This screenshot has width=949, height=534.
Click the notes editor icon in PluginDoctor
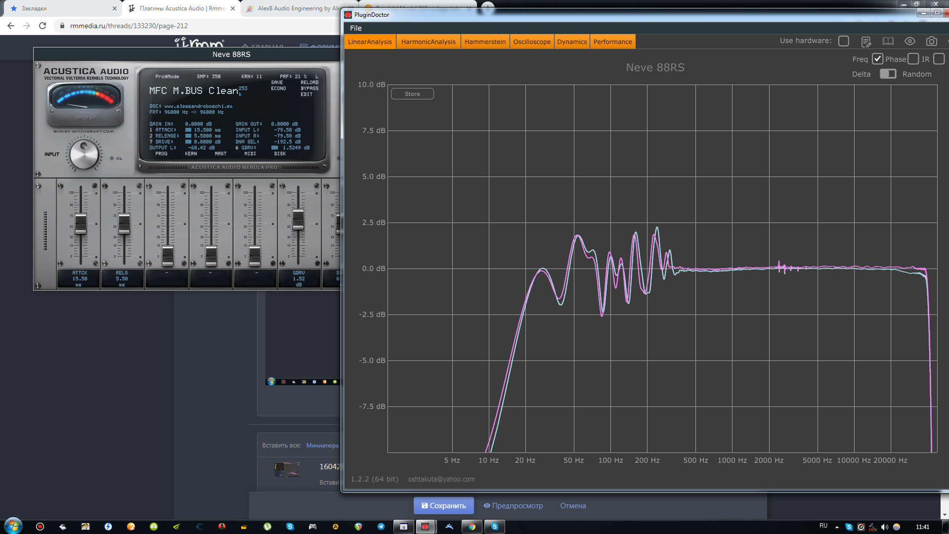coord(865,42)
